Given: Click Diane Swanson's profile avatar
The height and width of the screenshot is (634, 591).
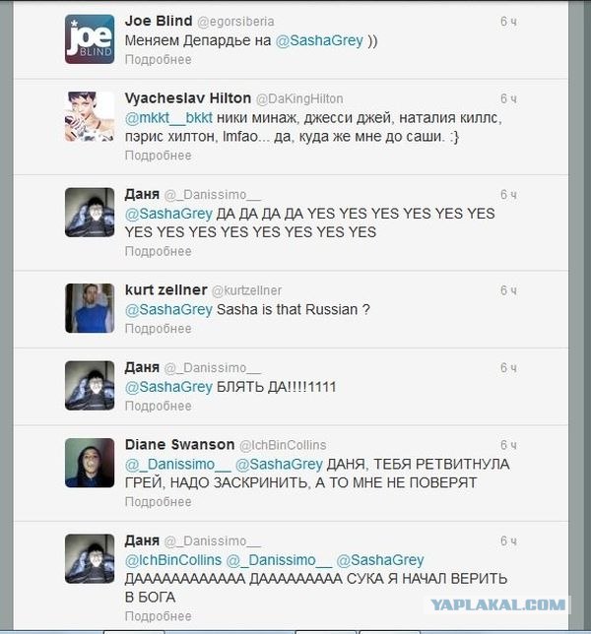Looking at the screenshot, I should click(90, 463).
